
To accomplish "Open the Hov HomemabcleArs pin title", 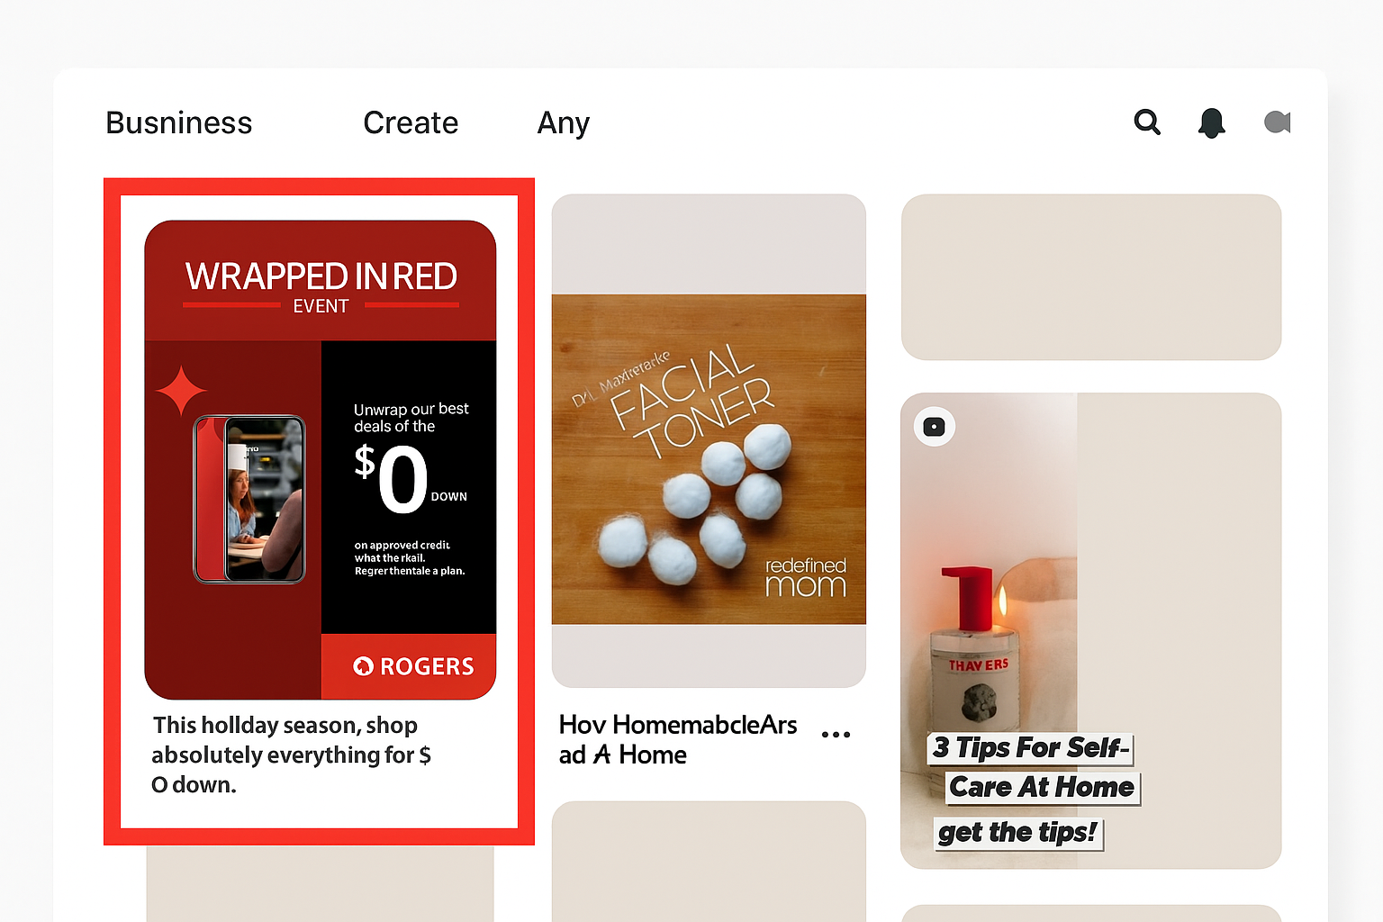I will 678,739.
